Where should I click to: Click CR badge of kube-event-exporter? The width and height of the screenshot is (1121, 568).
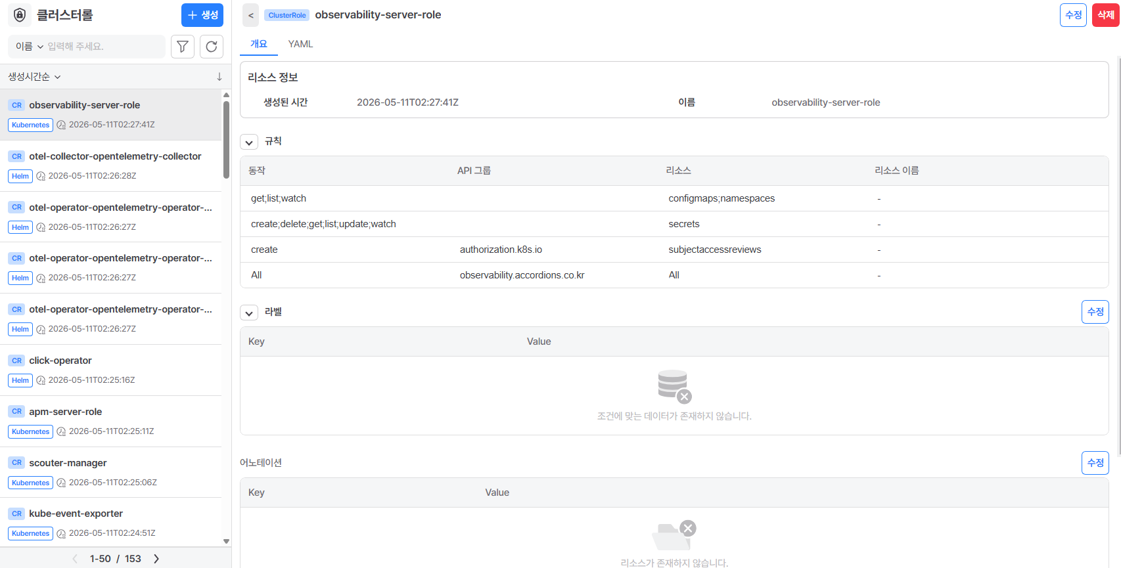[17, 513]
